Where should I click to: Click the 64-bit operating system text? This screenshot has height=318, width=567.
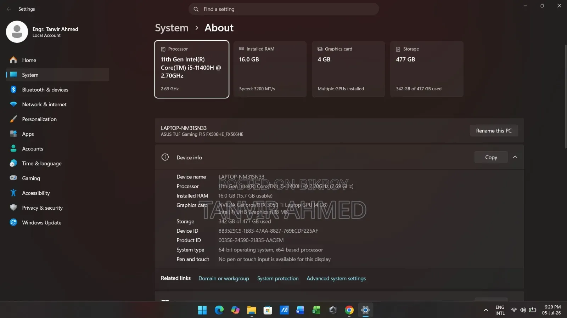click(271, 250)
